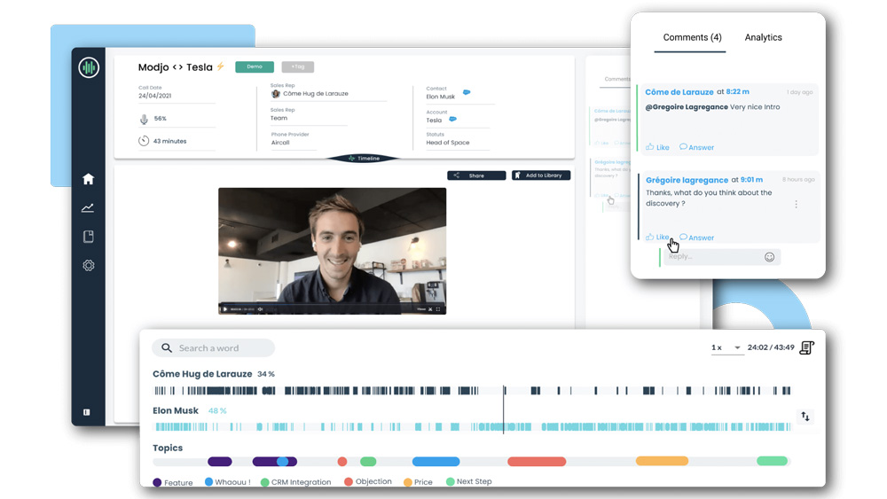The width and height of the screenshot is (887, 499).
Task: Like Côme de Larauze's comment
Action: [657, 147]
